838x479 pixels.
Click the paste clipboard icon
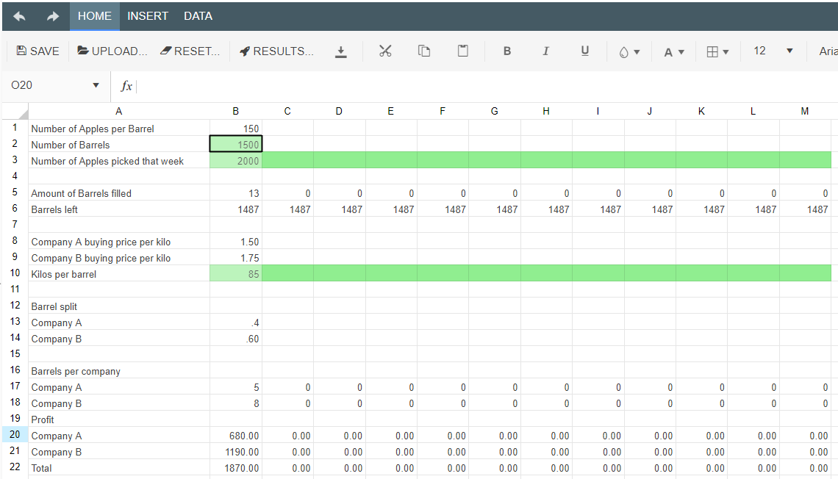(463, 51)
